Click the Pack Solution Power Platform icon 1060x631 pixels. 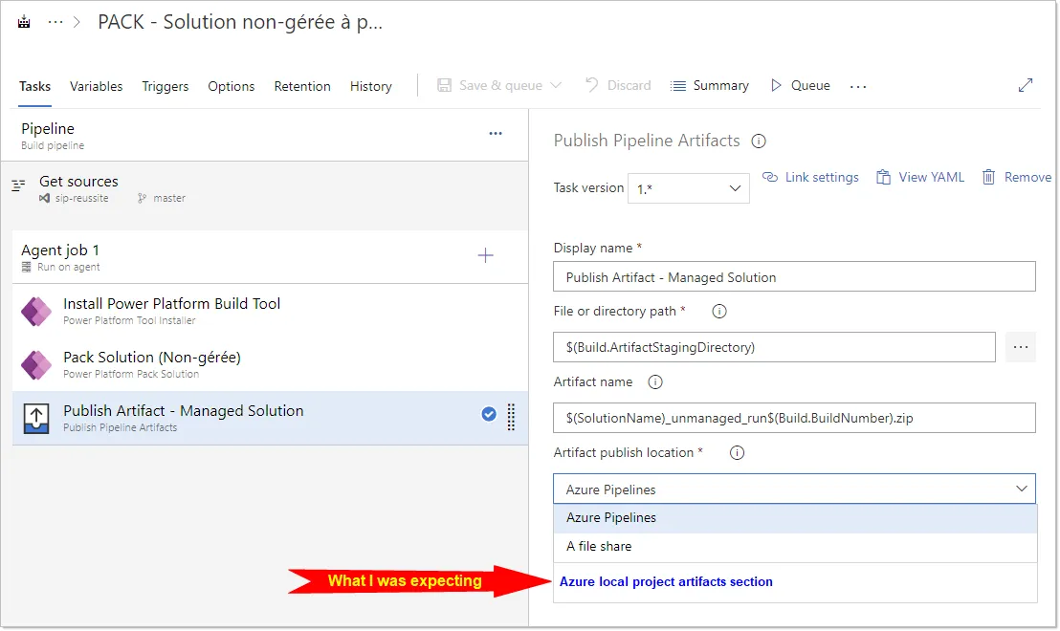[x=35, y=365]
